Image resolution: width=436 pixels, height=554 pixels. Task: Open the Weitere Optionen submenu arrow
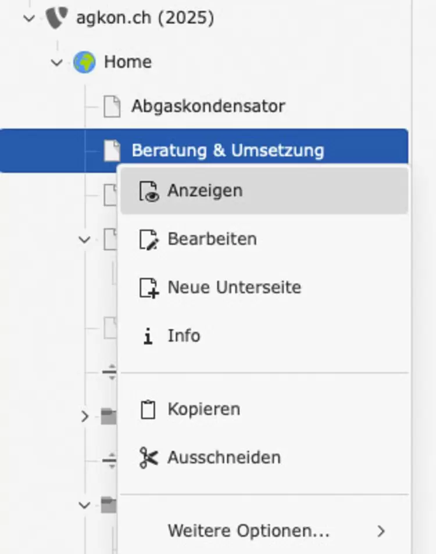[x=381, y=531]
